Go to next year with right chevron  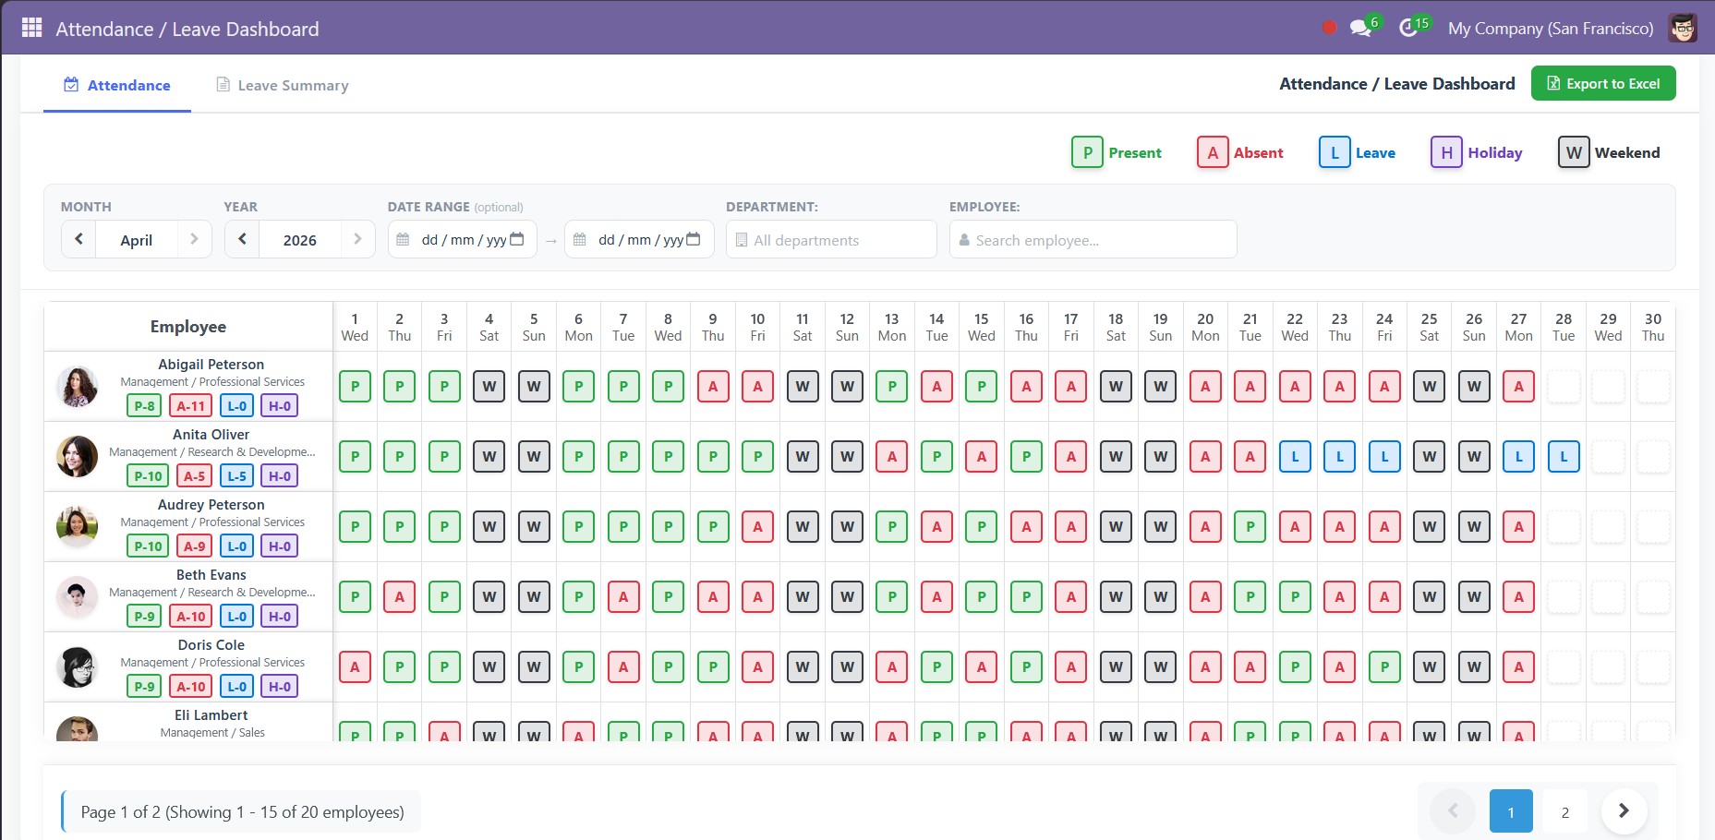357,239
